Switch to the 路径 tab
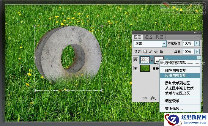 (x=160, y=37)
